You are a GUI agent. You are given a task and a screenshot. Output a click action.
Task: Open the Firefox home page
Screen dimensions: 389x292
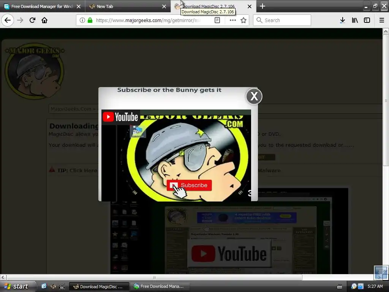tap(44, 20)
